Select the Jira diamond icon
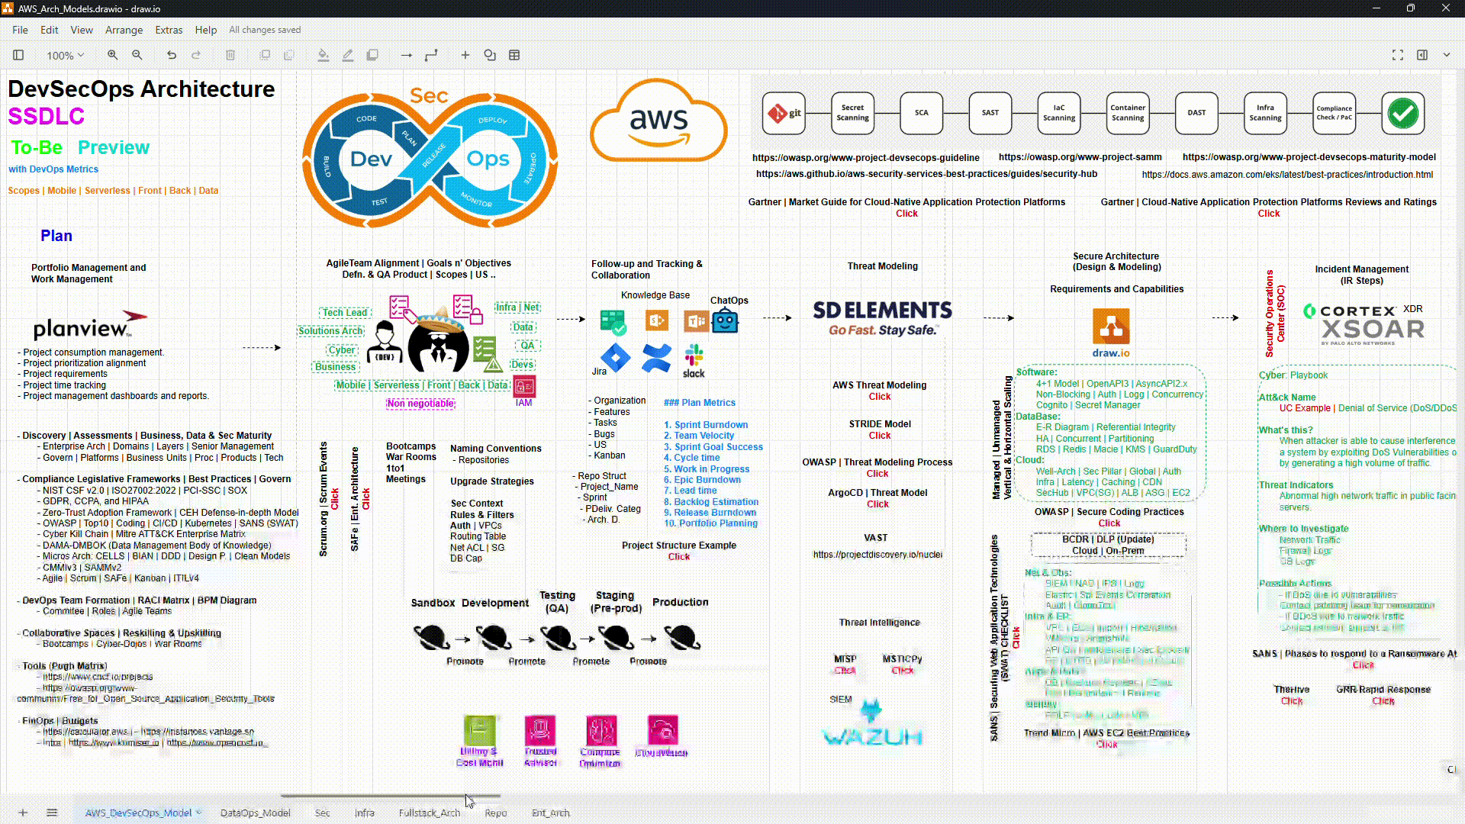 pos(615,357)
